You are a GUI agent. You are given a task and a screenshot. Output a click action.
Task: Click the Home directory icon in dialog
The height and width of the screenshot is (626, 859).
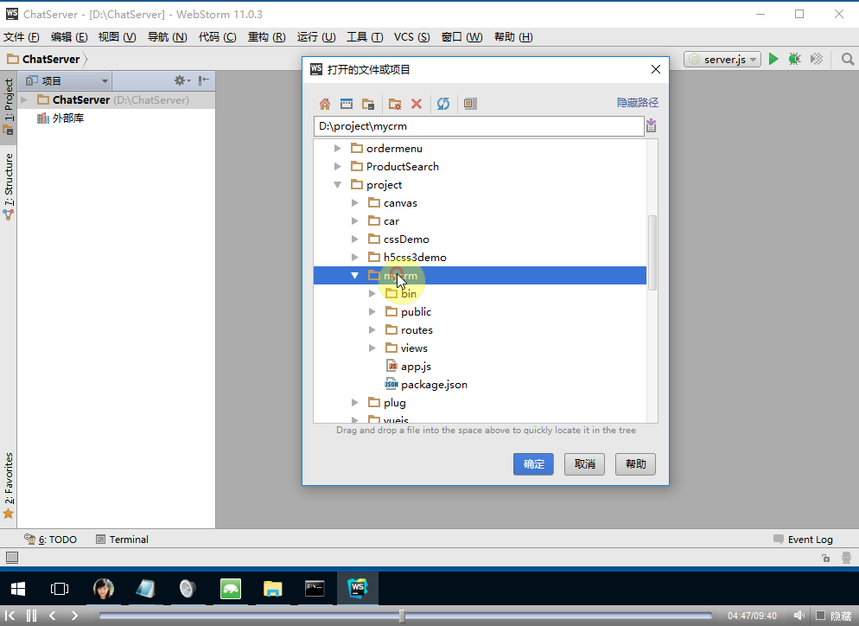[325, 104]
